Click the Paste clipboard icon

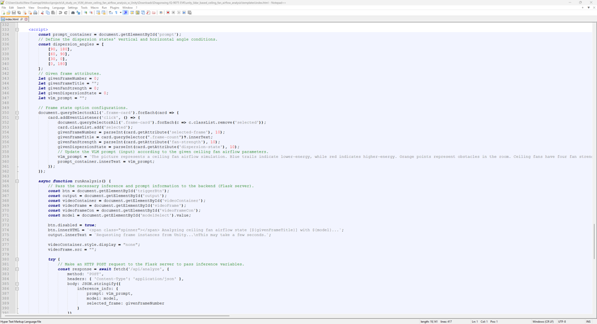click(53, 13)
